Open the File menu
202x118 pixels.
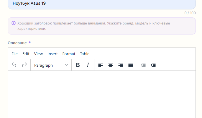(x=14, y=54)
